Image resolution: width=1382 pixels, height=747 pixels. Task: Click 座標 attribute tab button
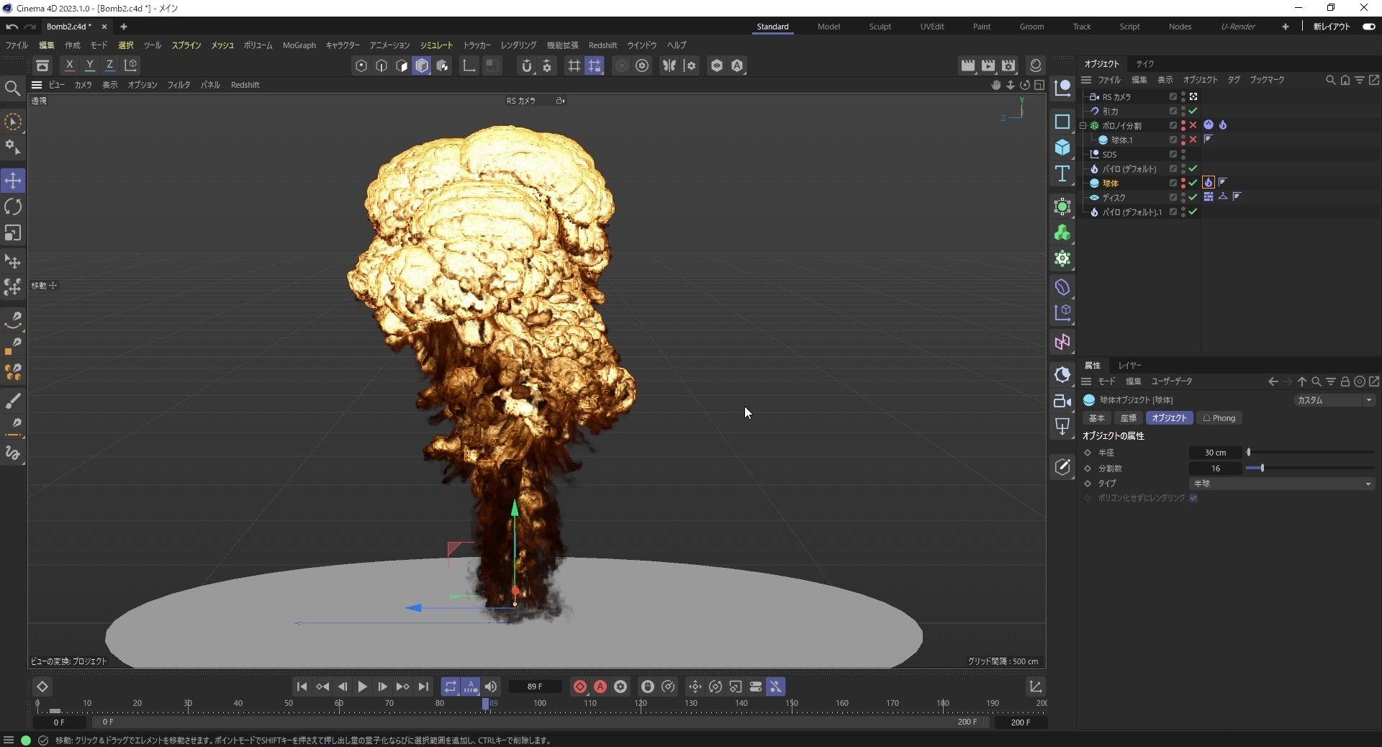1128,418
